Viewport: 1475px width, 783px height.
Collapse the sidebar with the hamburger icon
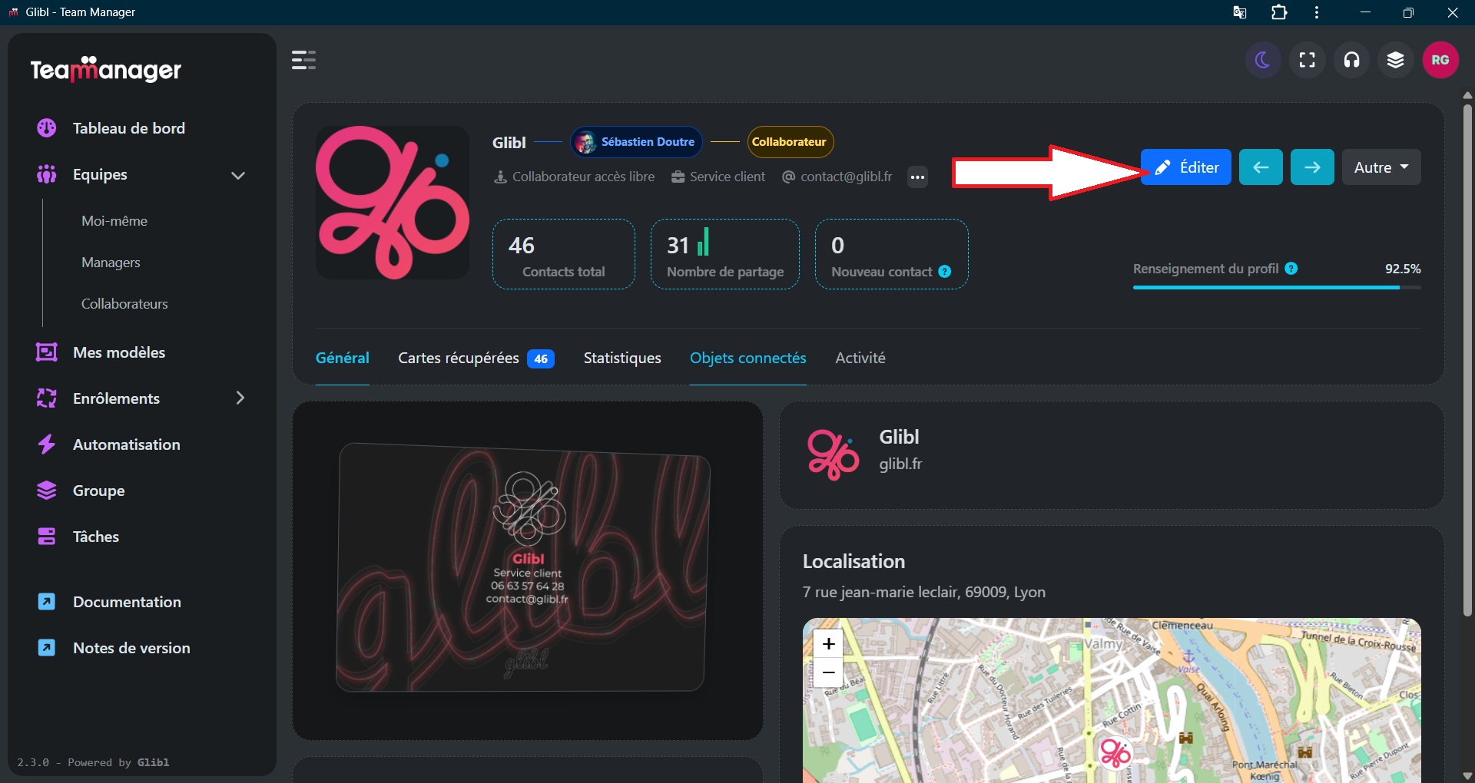(303, 60)
